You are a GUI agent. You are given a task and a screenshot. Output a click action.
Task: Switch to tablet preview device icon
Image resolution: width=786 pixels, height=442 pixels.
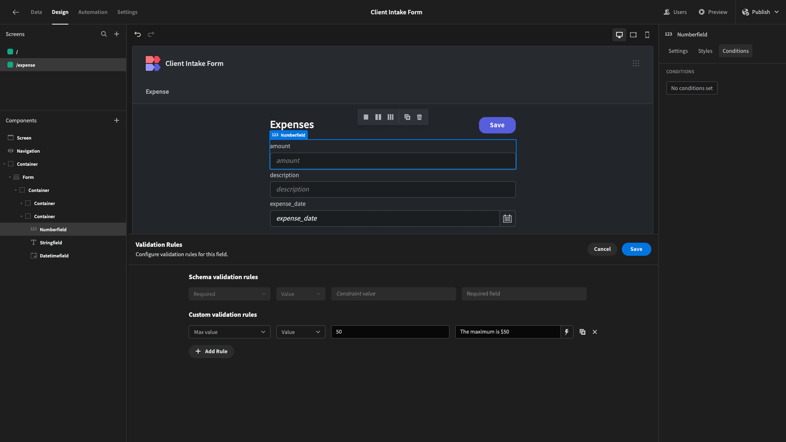pyautogui.click(x=633, y=35)
